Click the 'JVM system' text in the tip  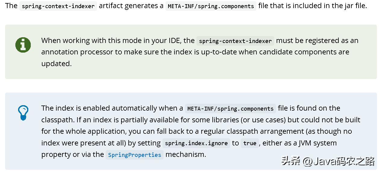[x=318, y=143]
